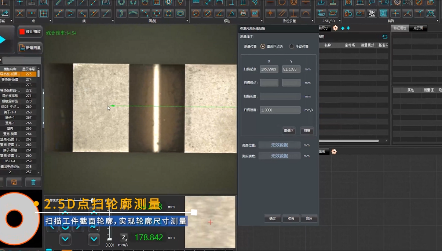The height and width of the screenshot is (251, 442).
Task: Click the delete template trash icon
Action: [33, 182]
